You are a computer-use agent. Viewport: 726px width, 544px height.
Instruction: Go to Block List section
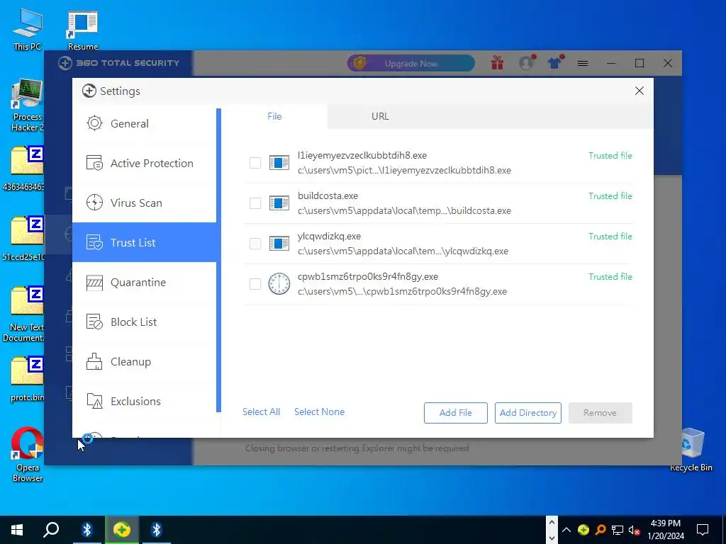click(x=145, y=322)
